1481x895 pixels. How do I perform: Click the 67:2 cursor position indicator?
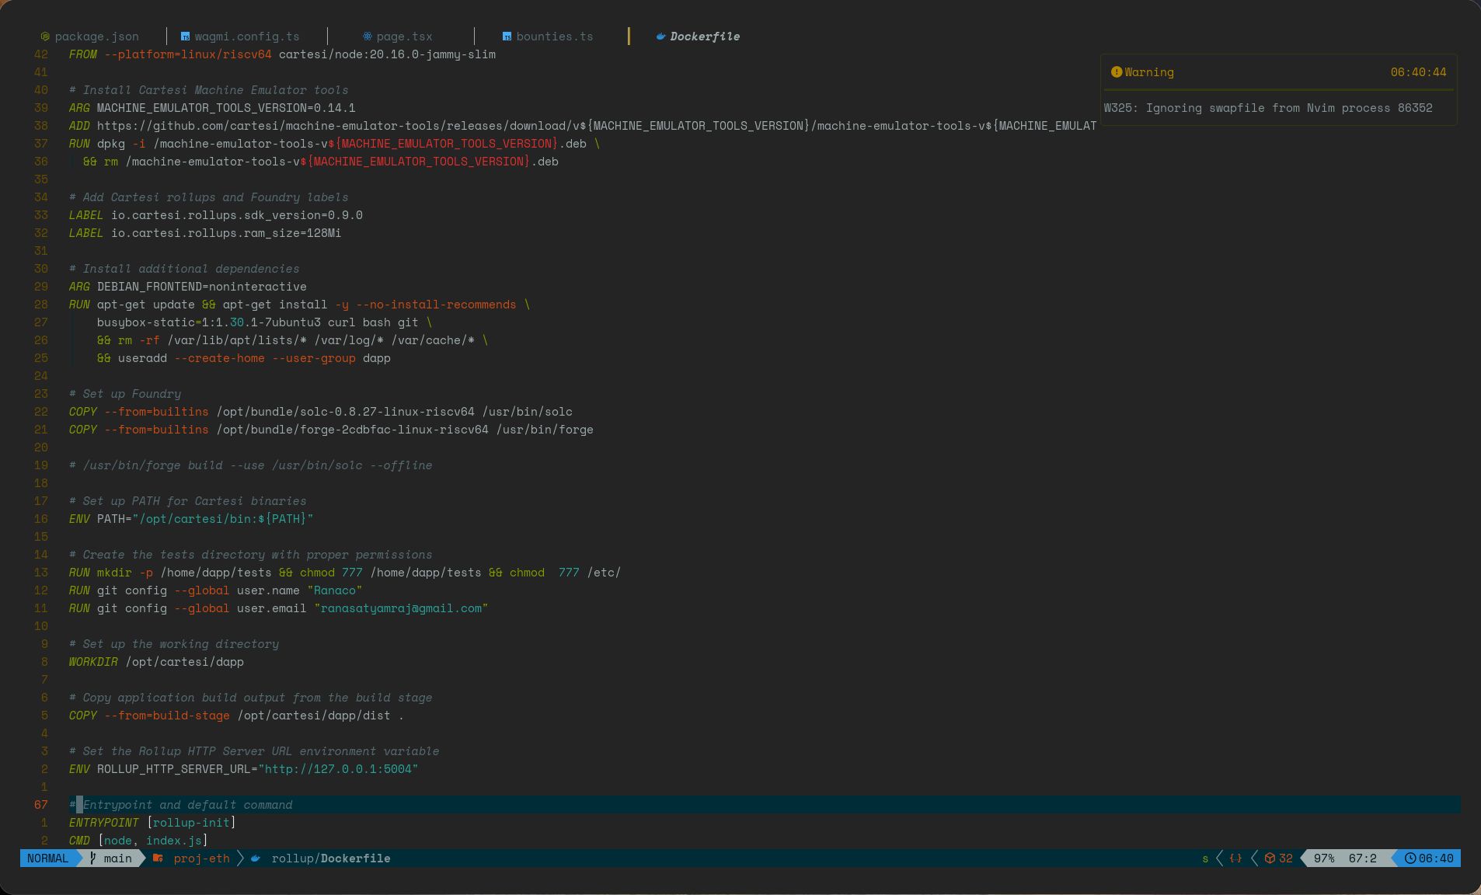point(1363,858)
